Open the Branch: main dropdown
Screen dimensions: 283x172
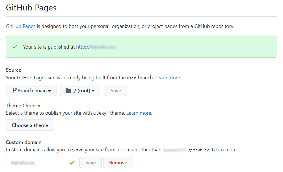31,91
